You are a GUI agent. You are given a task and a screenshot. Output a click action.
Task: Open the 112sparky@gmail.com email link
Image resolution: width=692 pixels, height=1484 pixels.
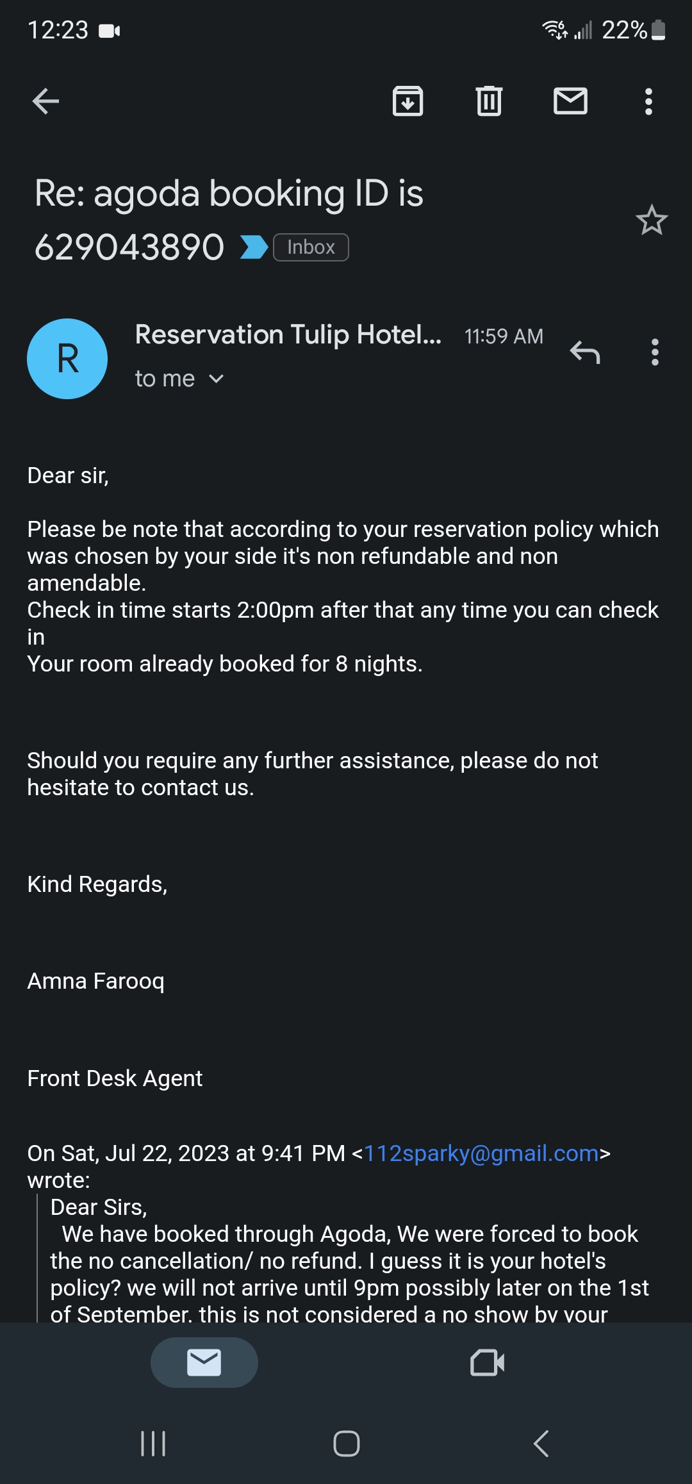point(481,1153)
